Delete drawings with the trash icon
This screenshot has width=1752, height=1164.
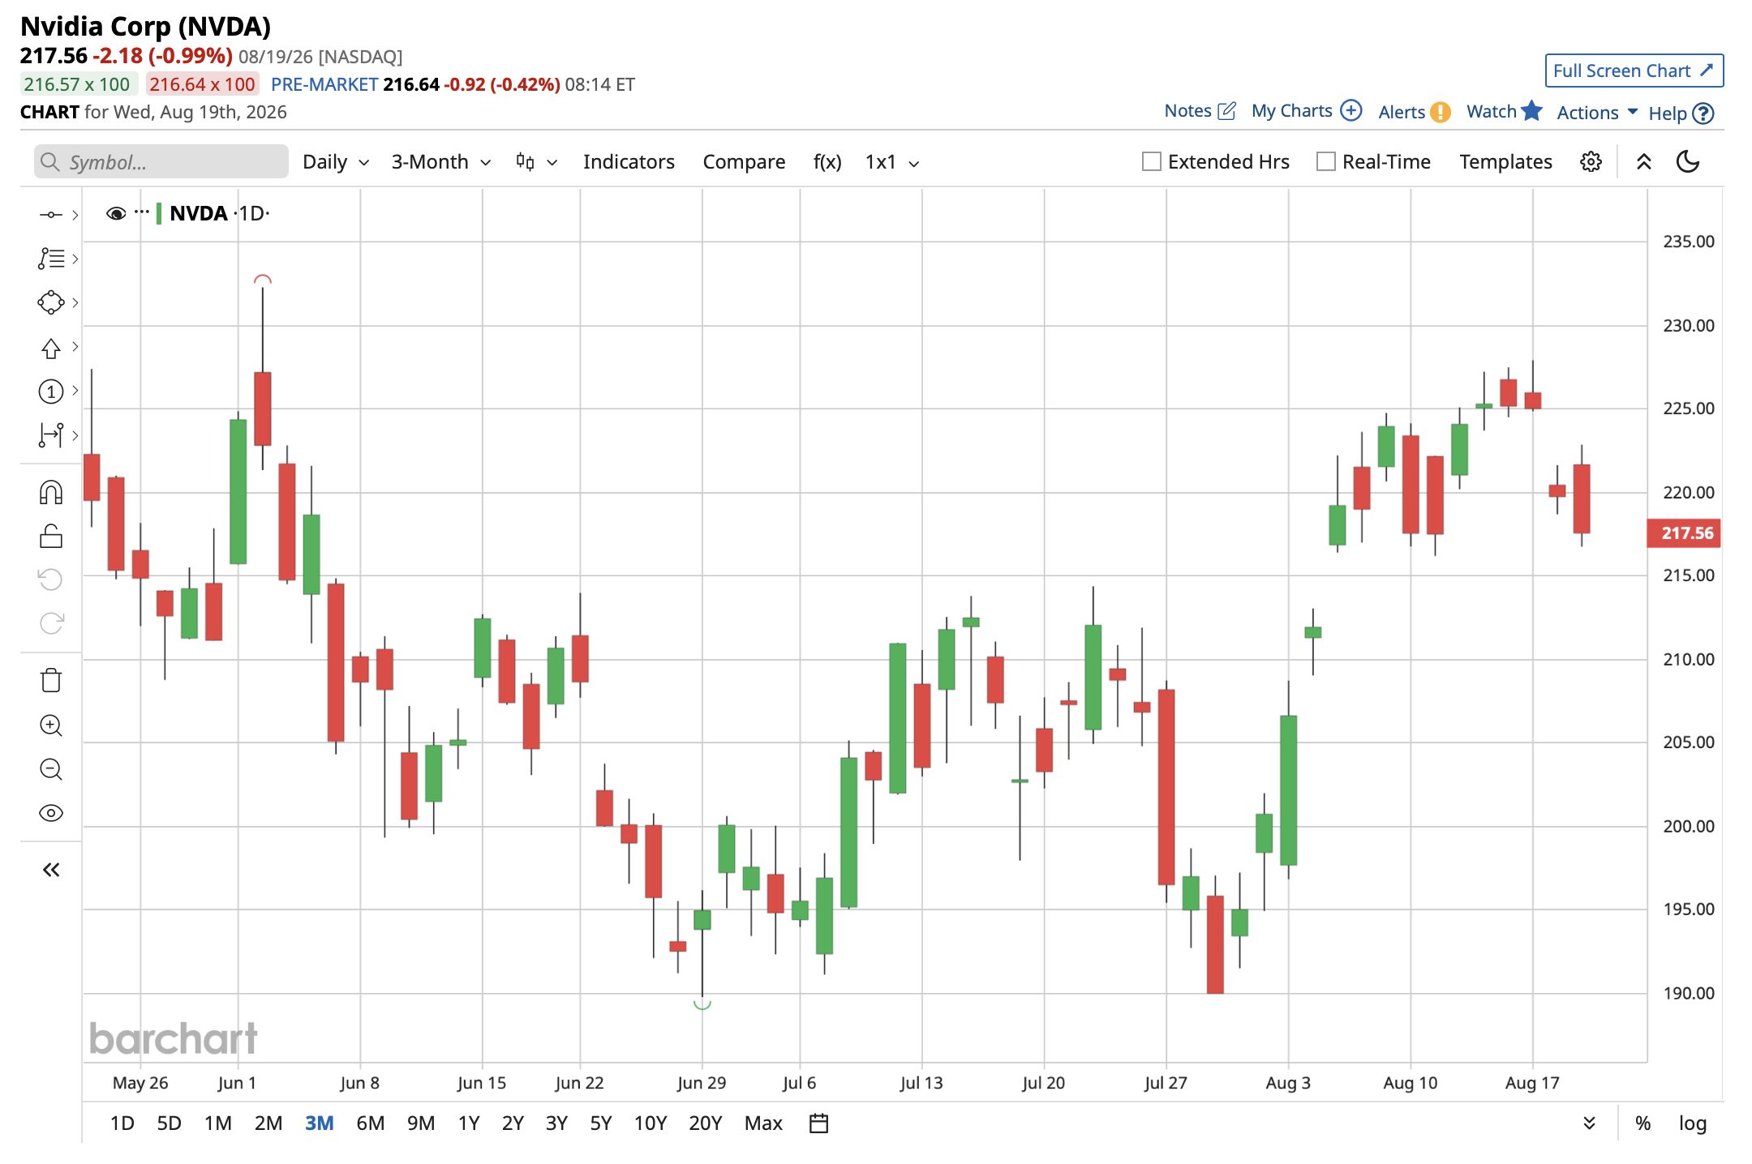[x=50, y=680]
